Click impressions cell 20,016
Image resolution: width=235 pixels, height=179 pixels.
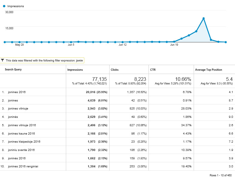[91, 92]
